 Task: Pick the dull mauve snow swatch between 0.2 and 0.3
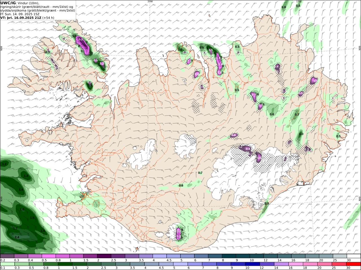[7, 256]
